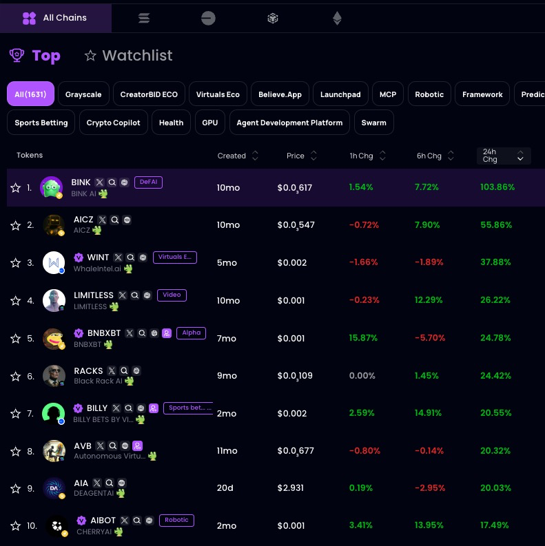
Task: Click the search icon next to AICZ
Action: pyautogui.click(x=115, y=220)
